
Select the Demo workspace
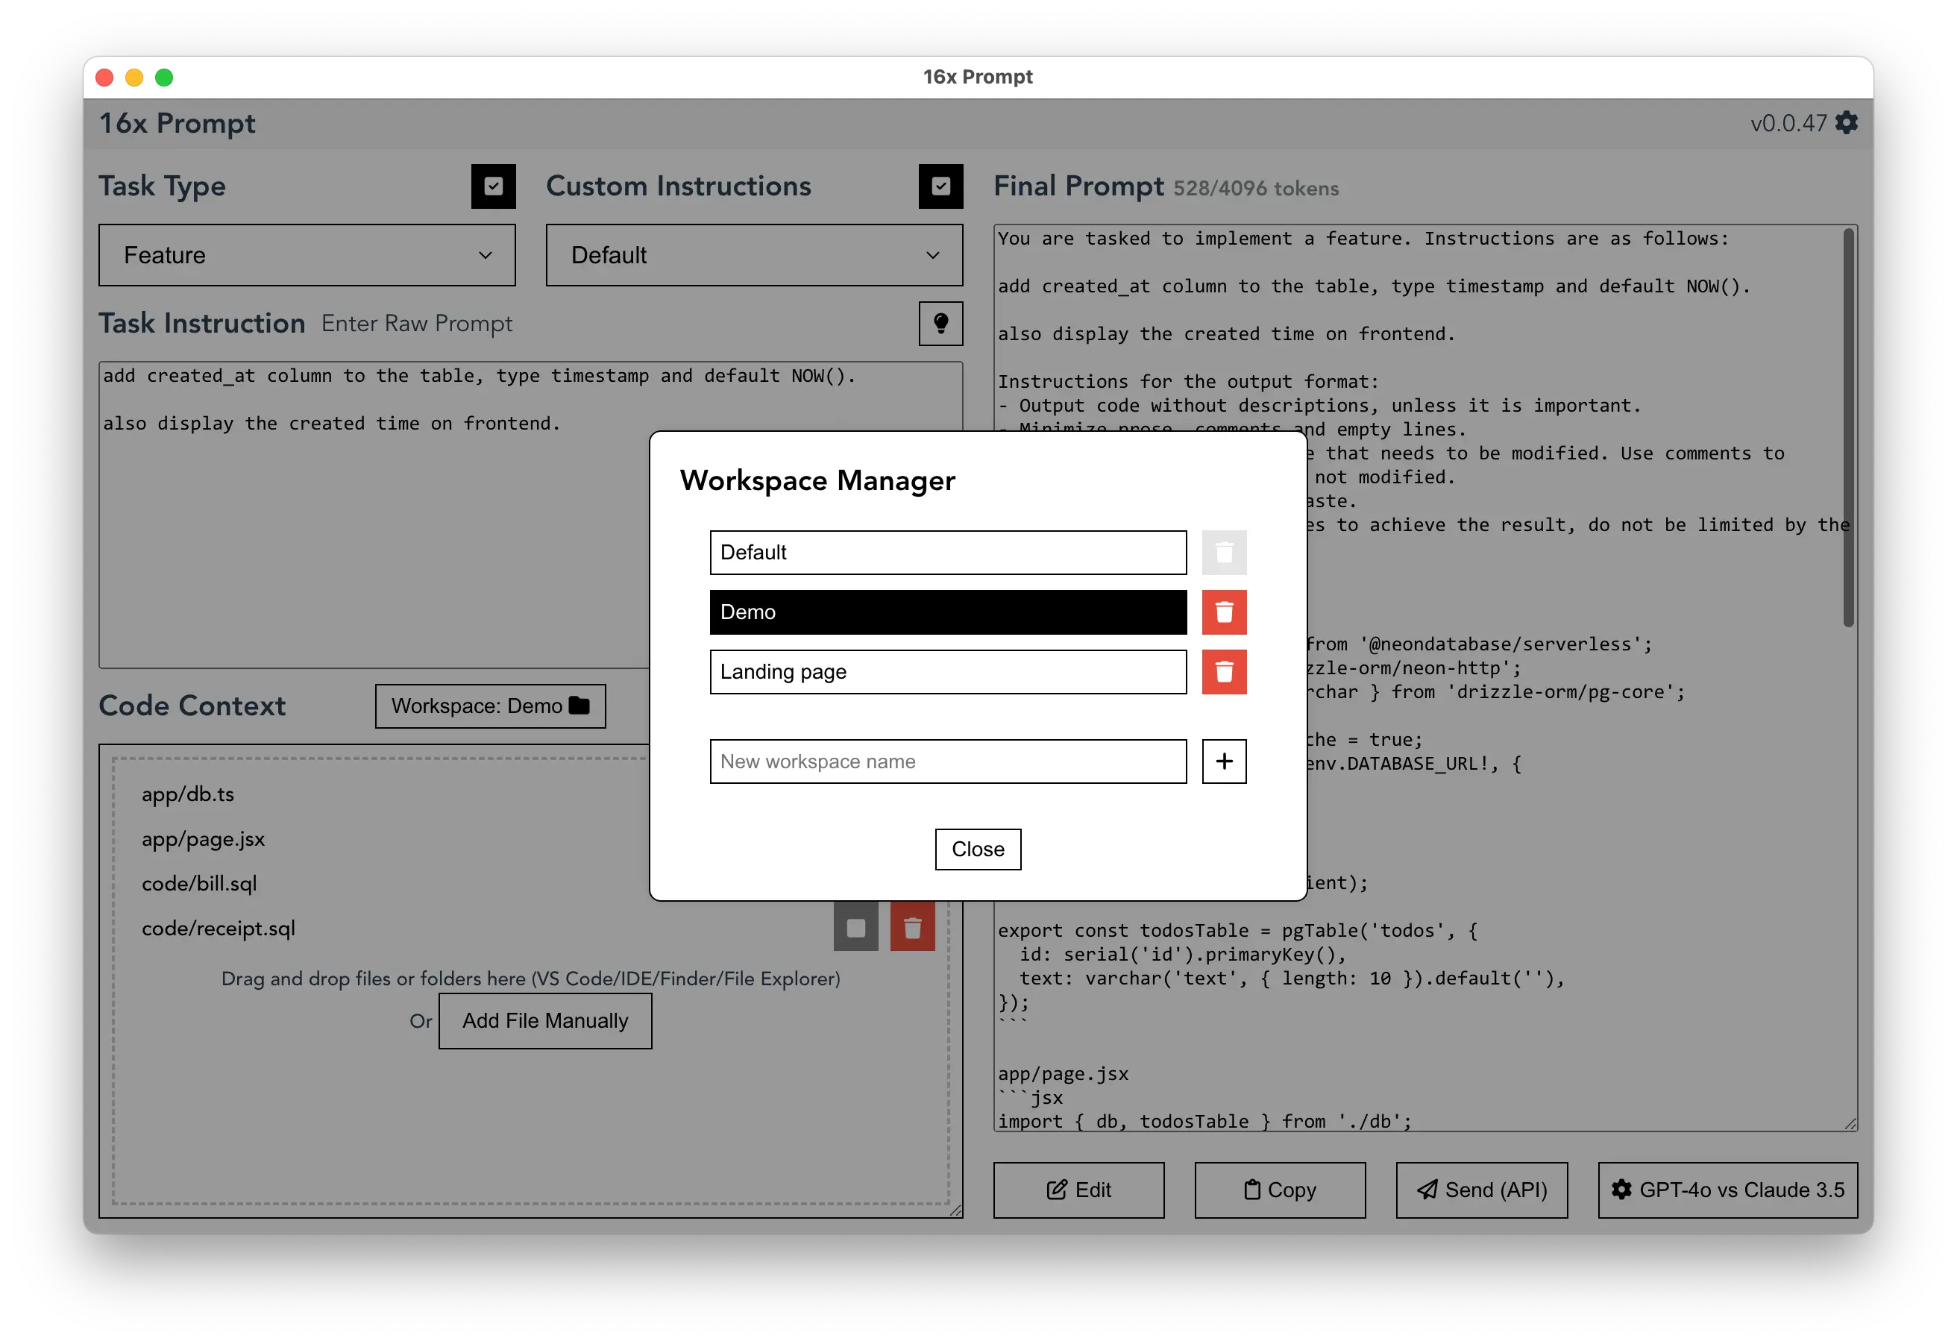click(948, 612)
